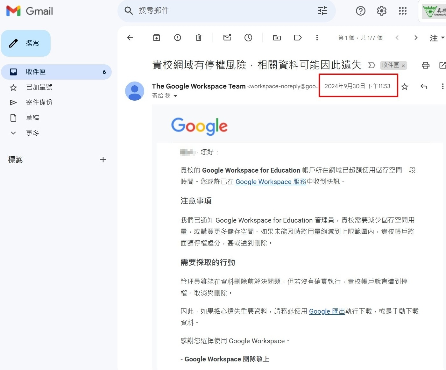
Task: Reply to the Google Workspace Team
Action: pyautogui.click(x=424, y=86)
